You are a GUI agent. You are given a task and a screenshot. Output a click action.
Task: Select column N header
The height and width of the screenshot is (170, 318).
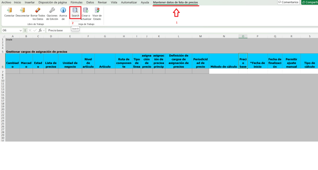pyautogui.click(x=224, y=36)
